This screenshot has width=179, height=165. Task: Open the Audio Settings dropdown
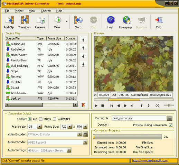pos(69,150)
